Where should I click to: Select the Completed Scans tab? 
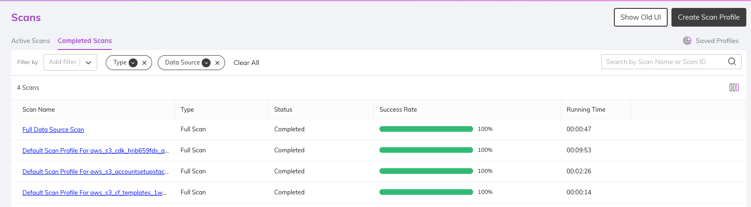coord(85,41)
